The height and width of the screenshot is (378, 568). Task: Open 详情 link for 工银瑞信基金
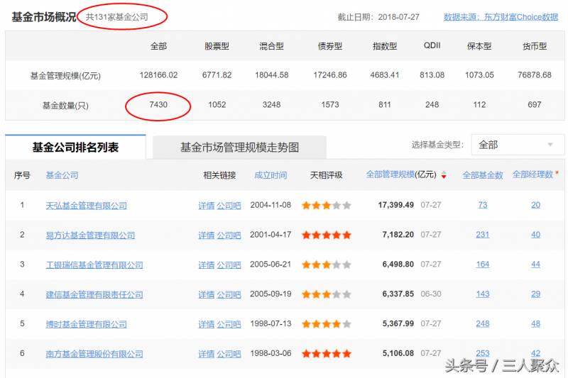(206, 265)
